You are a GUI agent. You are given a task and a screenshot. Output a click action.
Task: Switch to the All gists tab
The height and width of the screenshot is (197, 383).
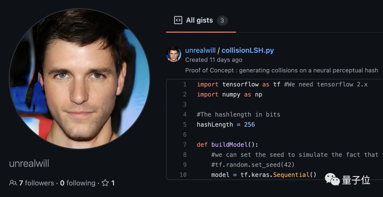[199, 20]
